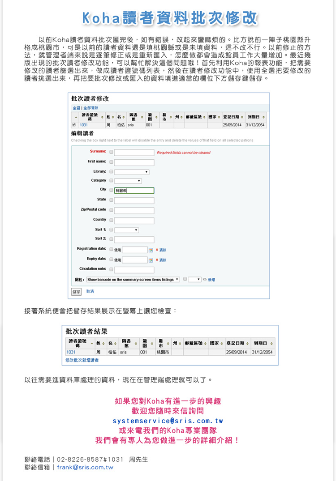Tick the Circulation note clear-field checkbox
The width and height of the screenshot is (336, 481).
111,269
